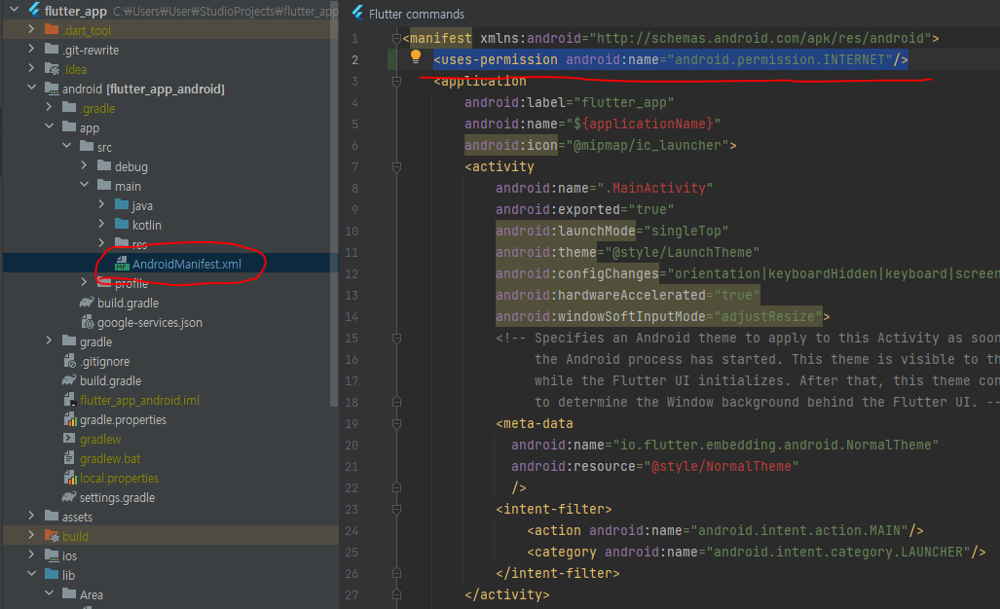Click the closing </activity> tag
Image resolution: width=1000 pixels, height=609 pixels.
(x=507, y=594)
